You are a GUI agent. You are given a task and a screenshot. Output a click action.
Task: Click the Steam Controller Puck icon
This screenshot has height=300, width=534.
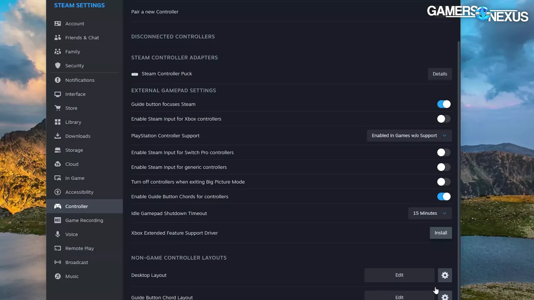(x=135, y=74)
